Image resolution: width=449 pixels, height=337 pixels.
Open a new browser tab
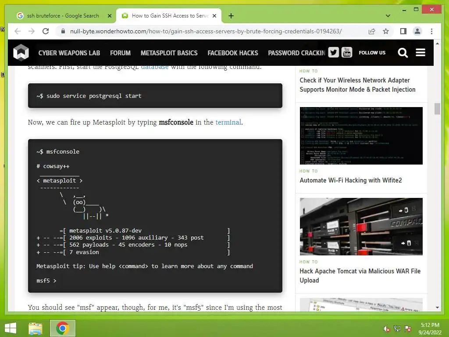coord(231,16)
